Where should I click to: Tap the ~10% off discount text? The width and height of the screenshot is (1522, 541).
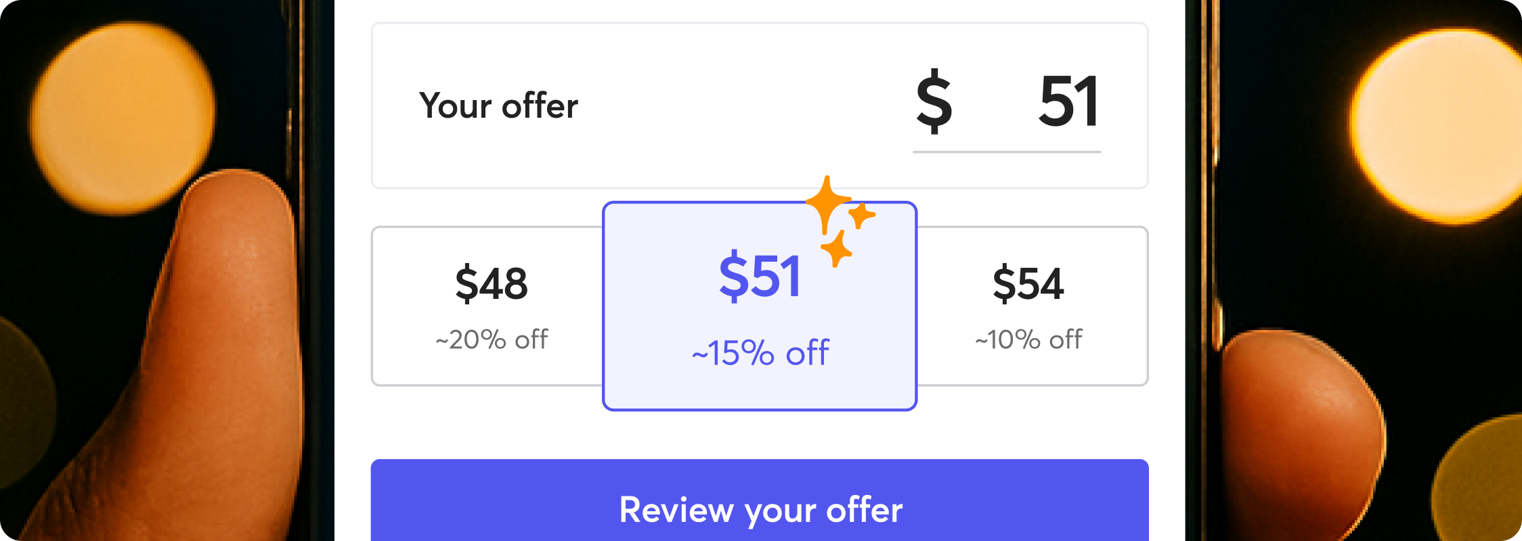click(x=1028, y=339)
